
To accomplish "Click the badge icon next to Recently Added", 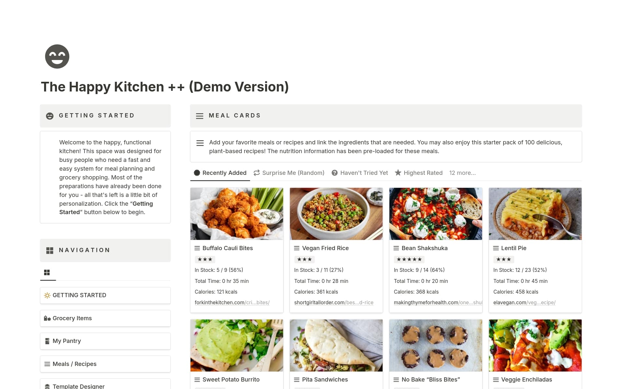I will tap(196, 173).
